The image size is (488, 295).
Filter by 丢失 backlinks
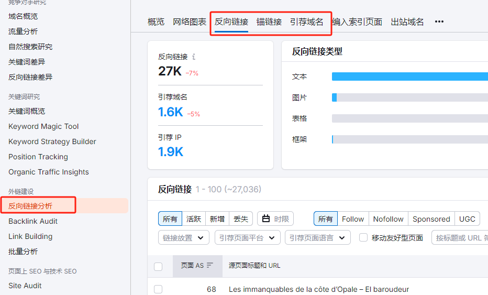(x=241, y=218)
